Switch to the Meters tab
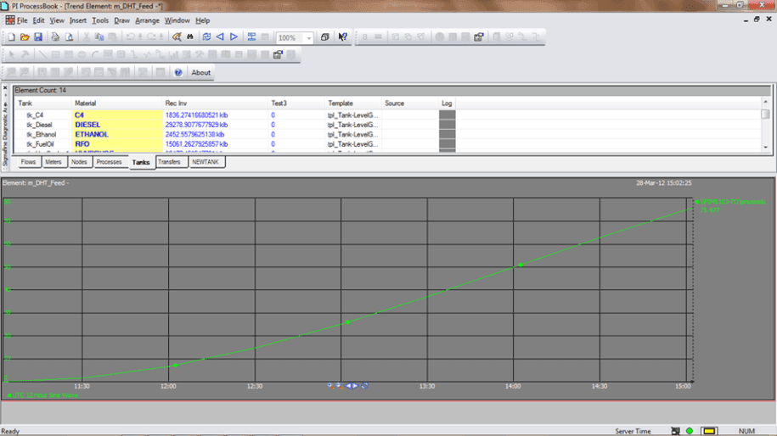 click(53, 162)
